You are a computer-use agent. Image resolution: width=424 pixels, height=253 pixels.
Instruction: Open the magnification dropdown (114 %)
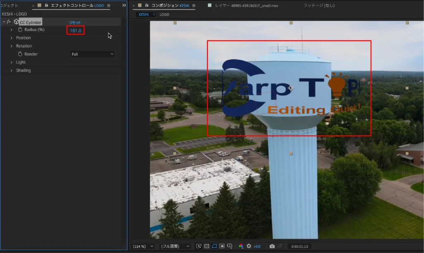pyautogui.click(x=143, y=246)
